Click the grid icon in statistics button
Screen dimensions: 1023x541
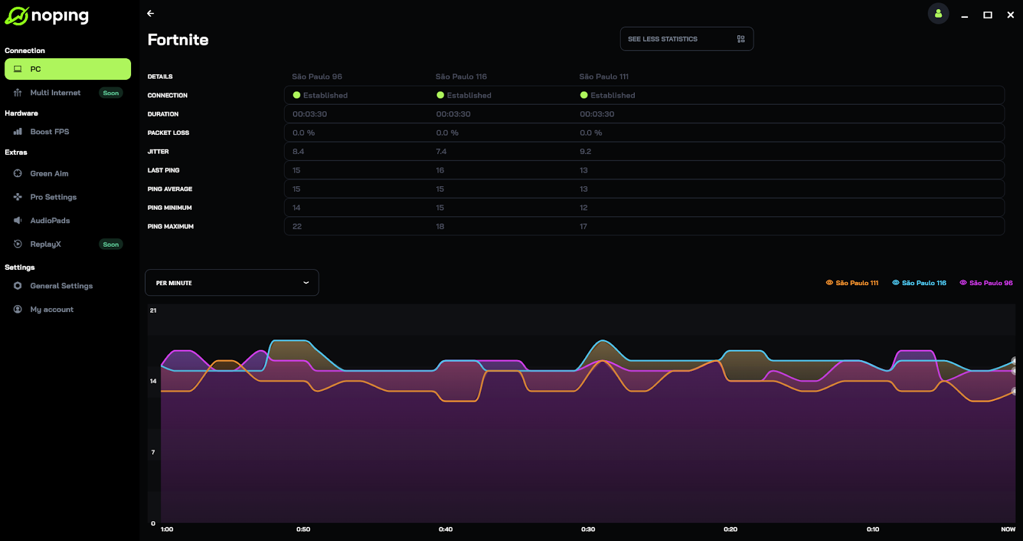741,39
